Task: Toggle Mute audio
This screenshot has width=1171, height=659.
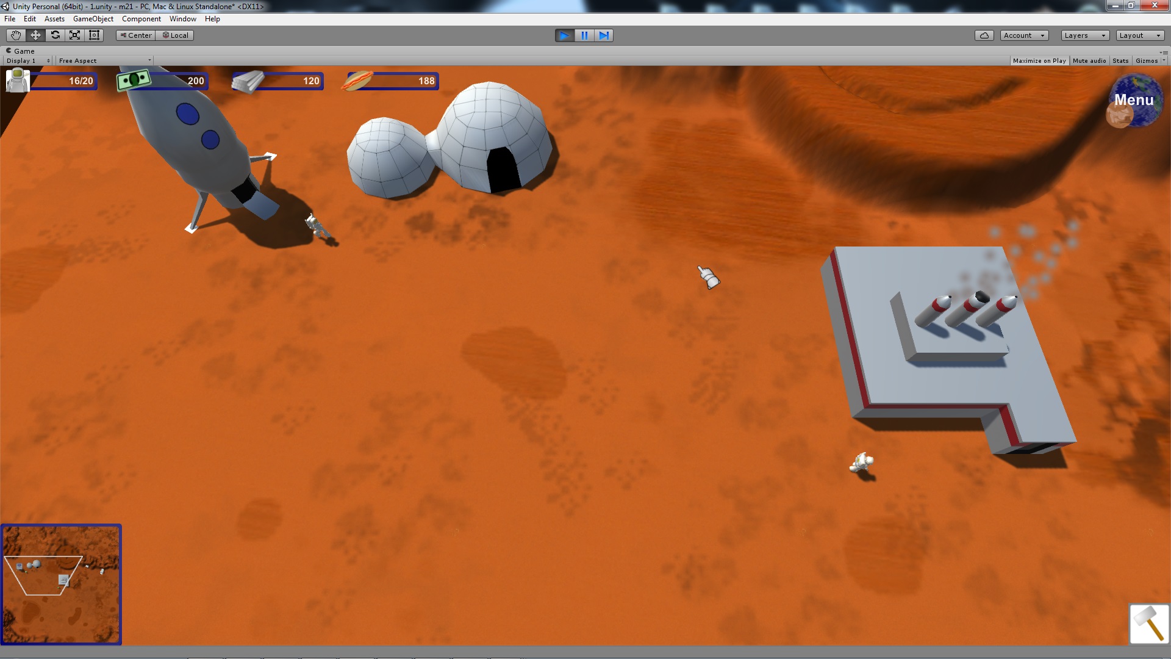Action: [x=1089, y=60]
